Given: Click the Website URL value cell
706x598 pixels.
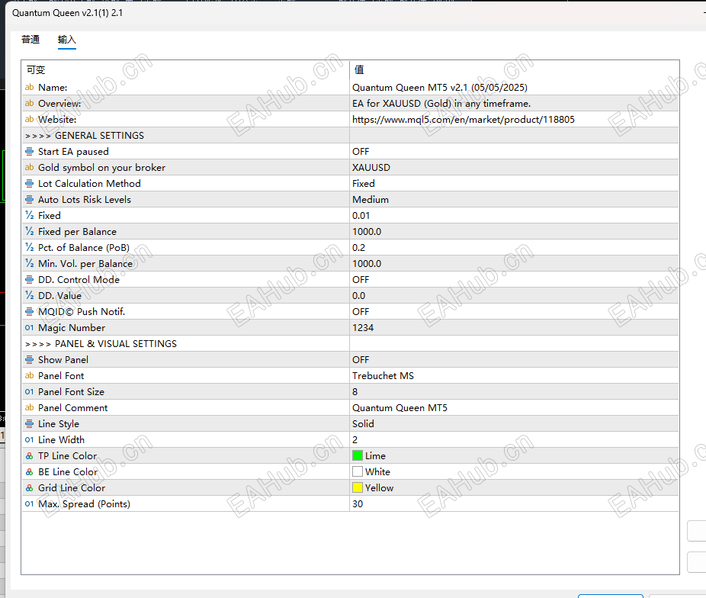Looking at the screenshot, I should [514, 119].
